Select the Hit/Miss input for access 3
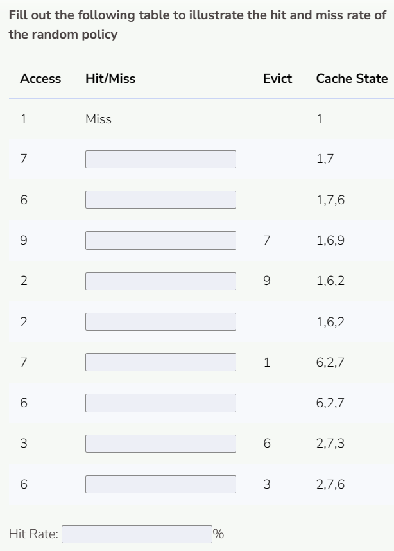Screen dimensions: 394x551 click(160, 443)
